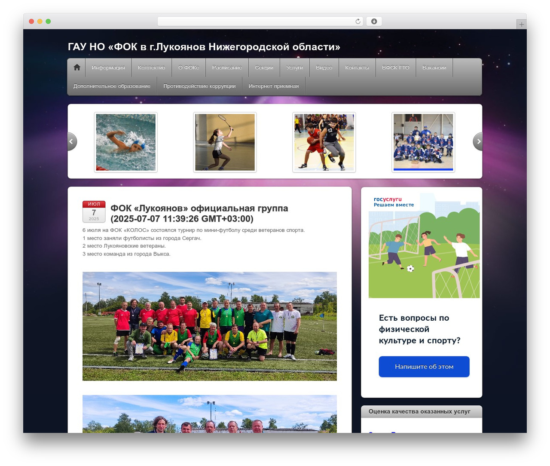
Task: Click the line about Сергач footballs first place
Action: click(x=142, y=238)
